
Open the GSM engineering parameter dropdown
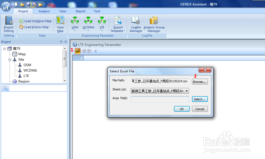75,24
